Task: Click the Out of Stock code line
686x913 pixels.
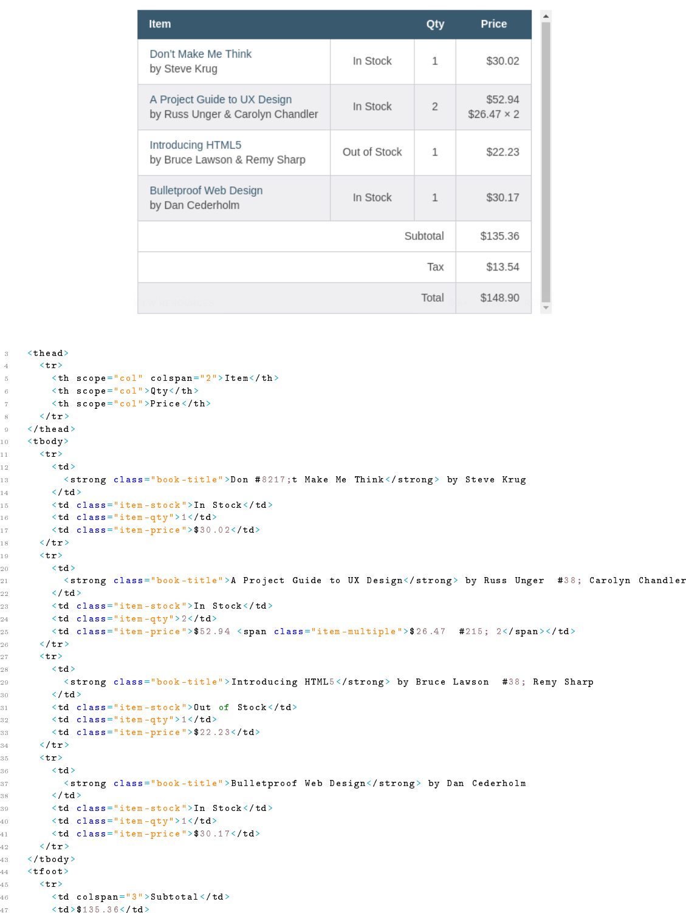Action: (174, 708)
